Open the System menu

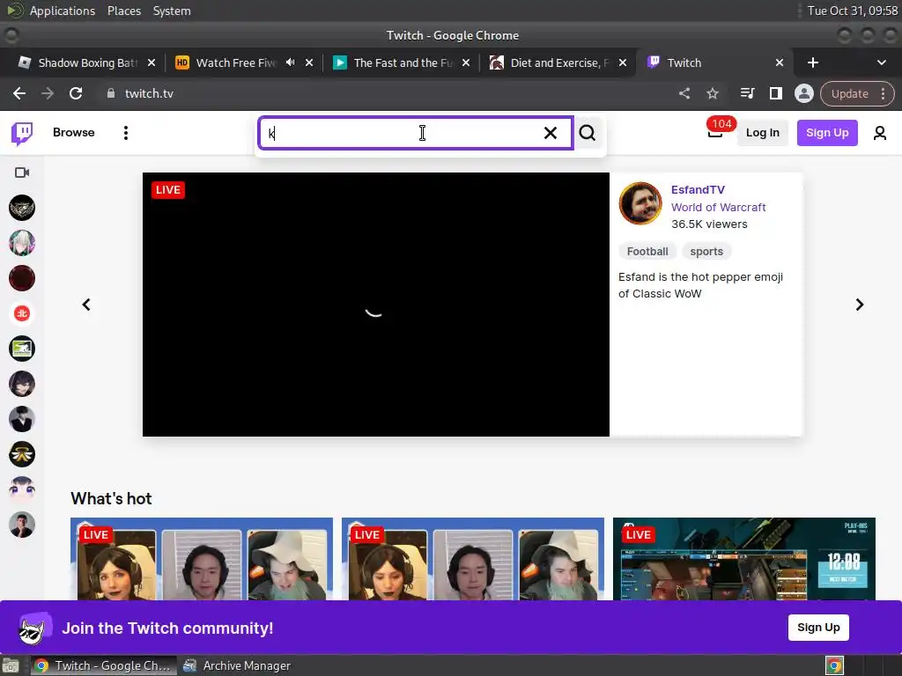pos(172,11)
